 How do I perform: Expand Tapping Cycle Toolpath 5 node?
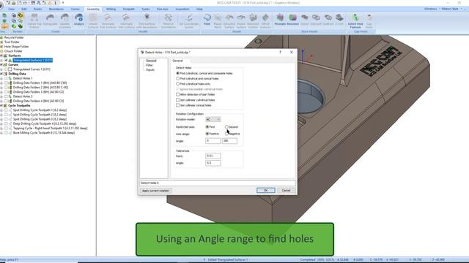1,129
